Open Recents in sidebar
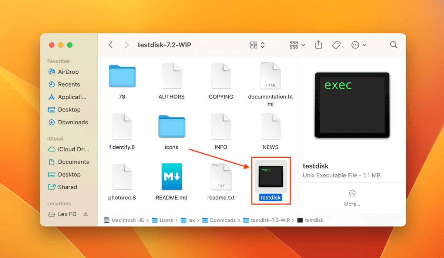The image size is (444, 258). point(64,84)
